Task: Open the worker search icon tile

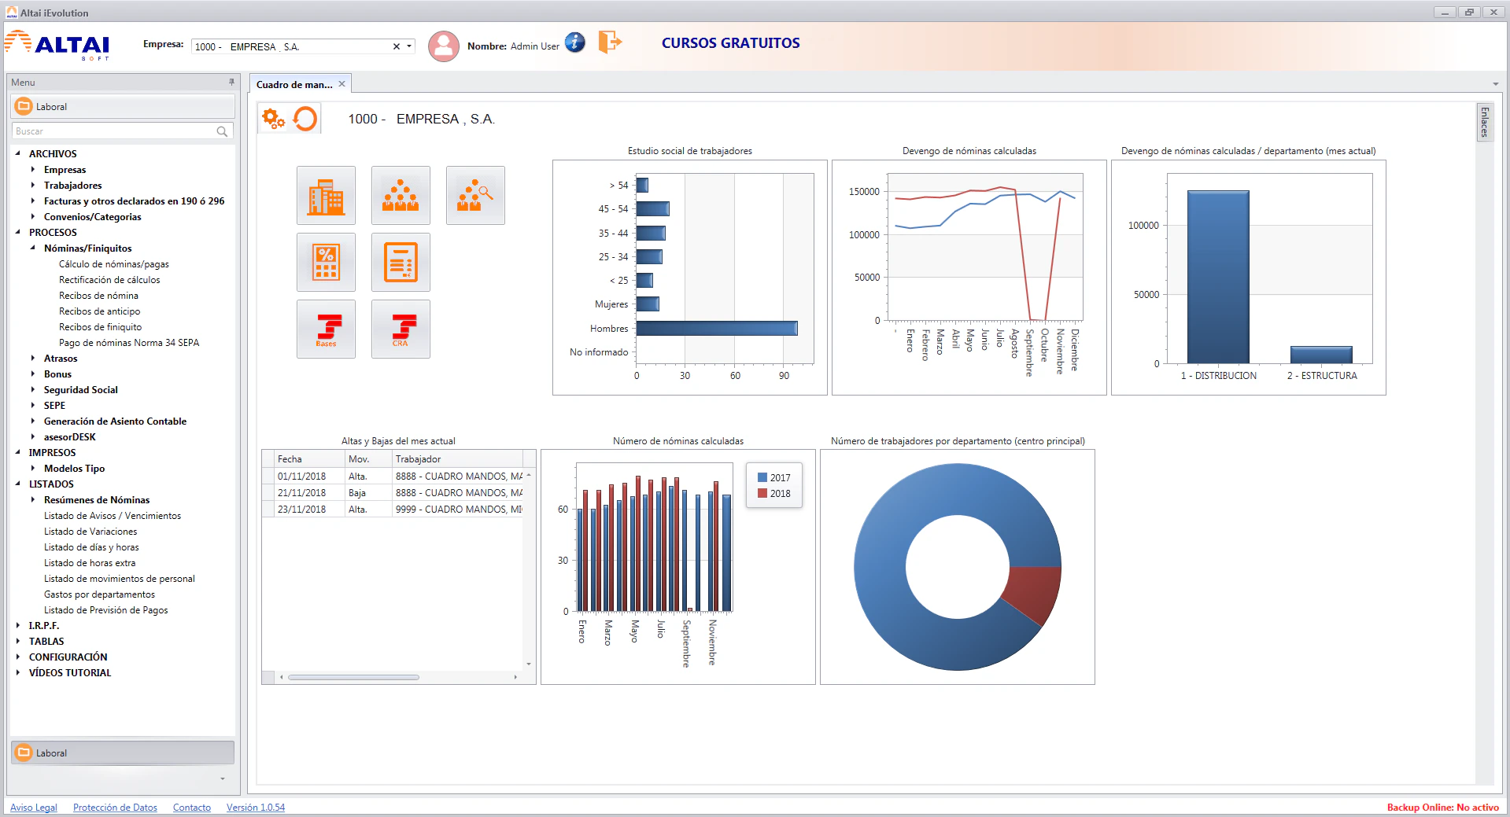Action: click(x=475, y=196)
